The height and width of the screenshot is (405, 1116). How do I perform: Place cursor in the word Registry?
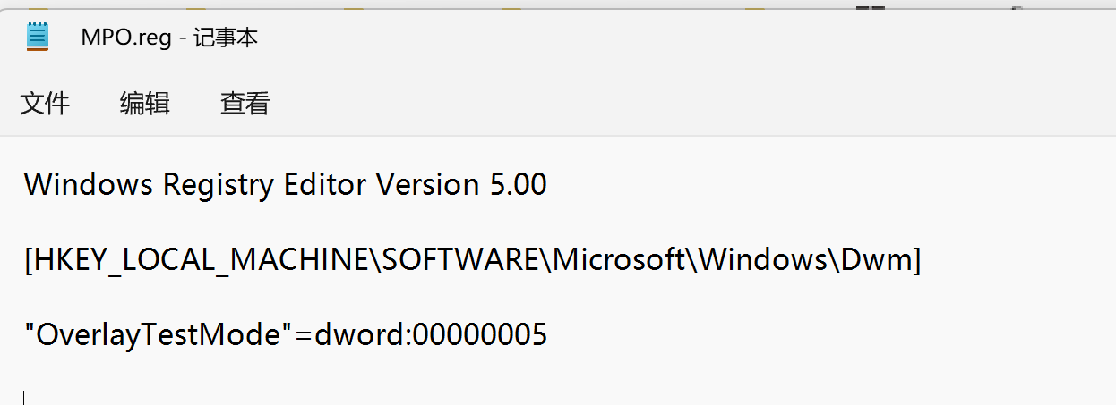[x=219, y=185]
